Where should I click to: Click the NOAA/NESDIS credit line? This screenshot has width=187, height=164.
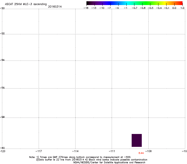(x=109, y=162)
